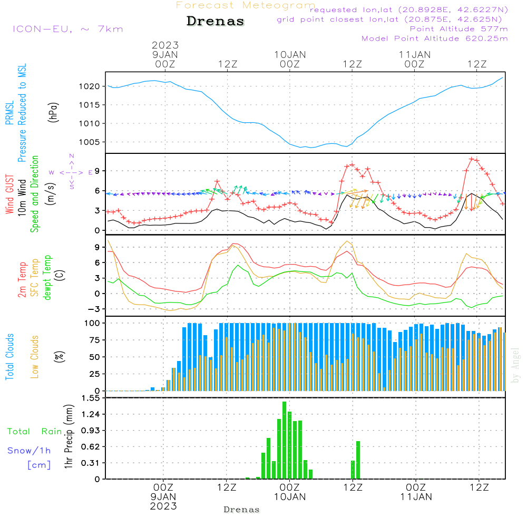This screenshot has width=527, height=527.
Task: Click the '00Z 11JAN' bottom axis label
Action: click(x=416, y=492)
